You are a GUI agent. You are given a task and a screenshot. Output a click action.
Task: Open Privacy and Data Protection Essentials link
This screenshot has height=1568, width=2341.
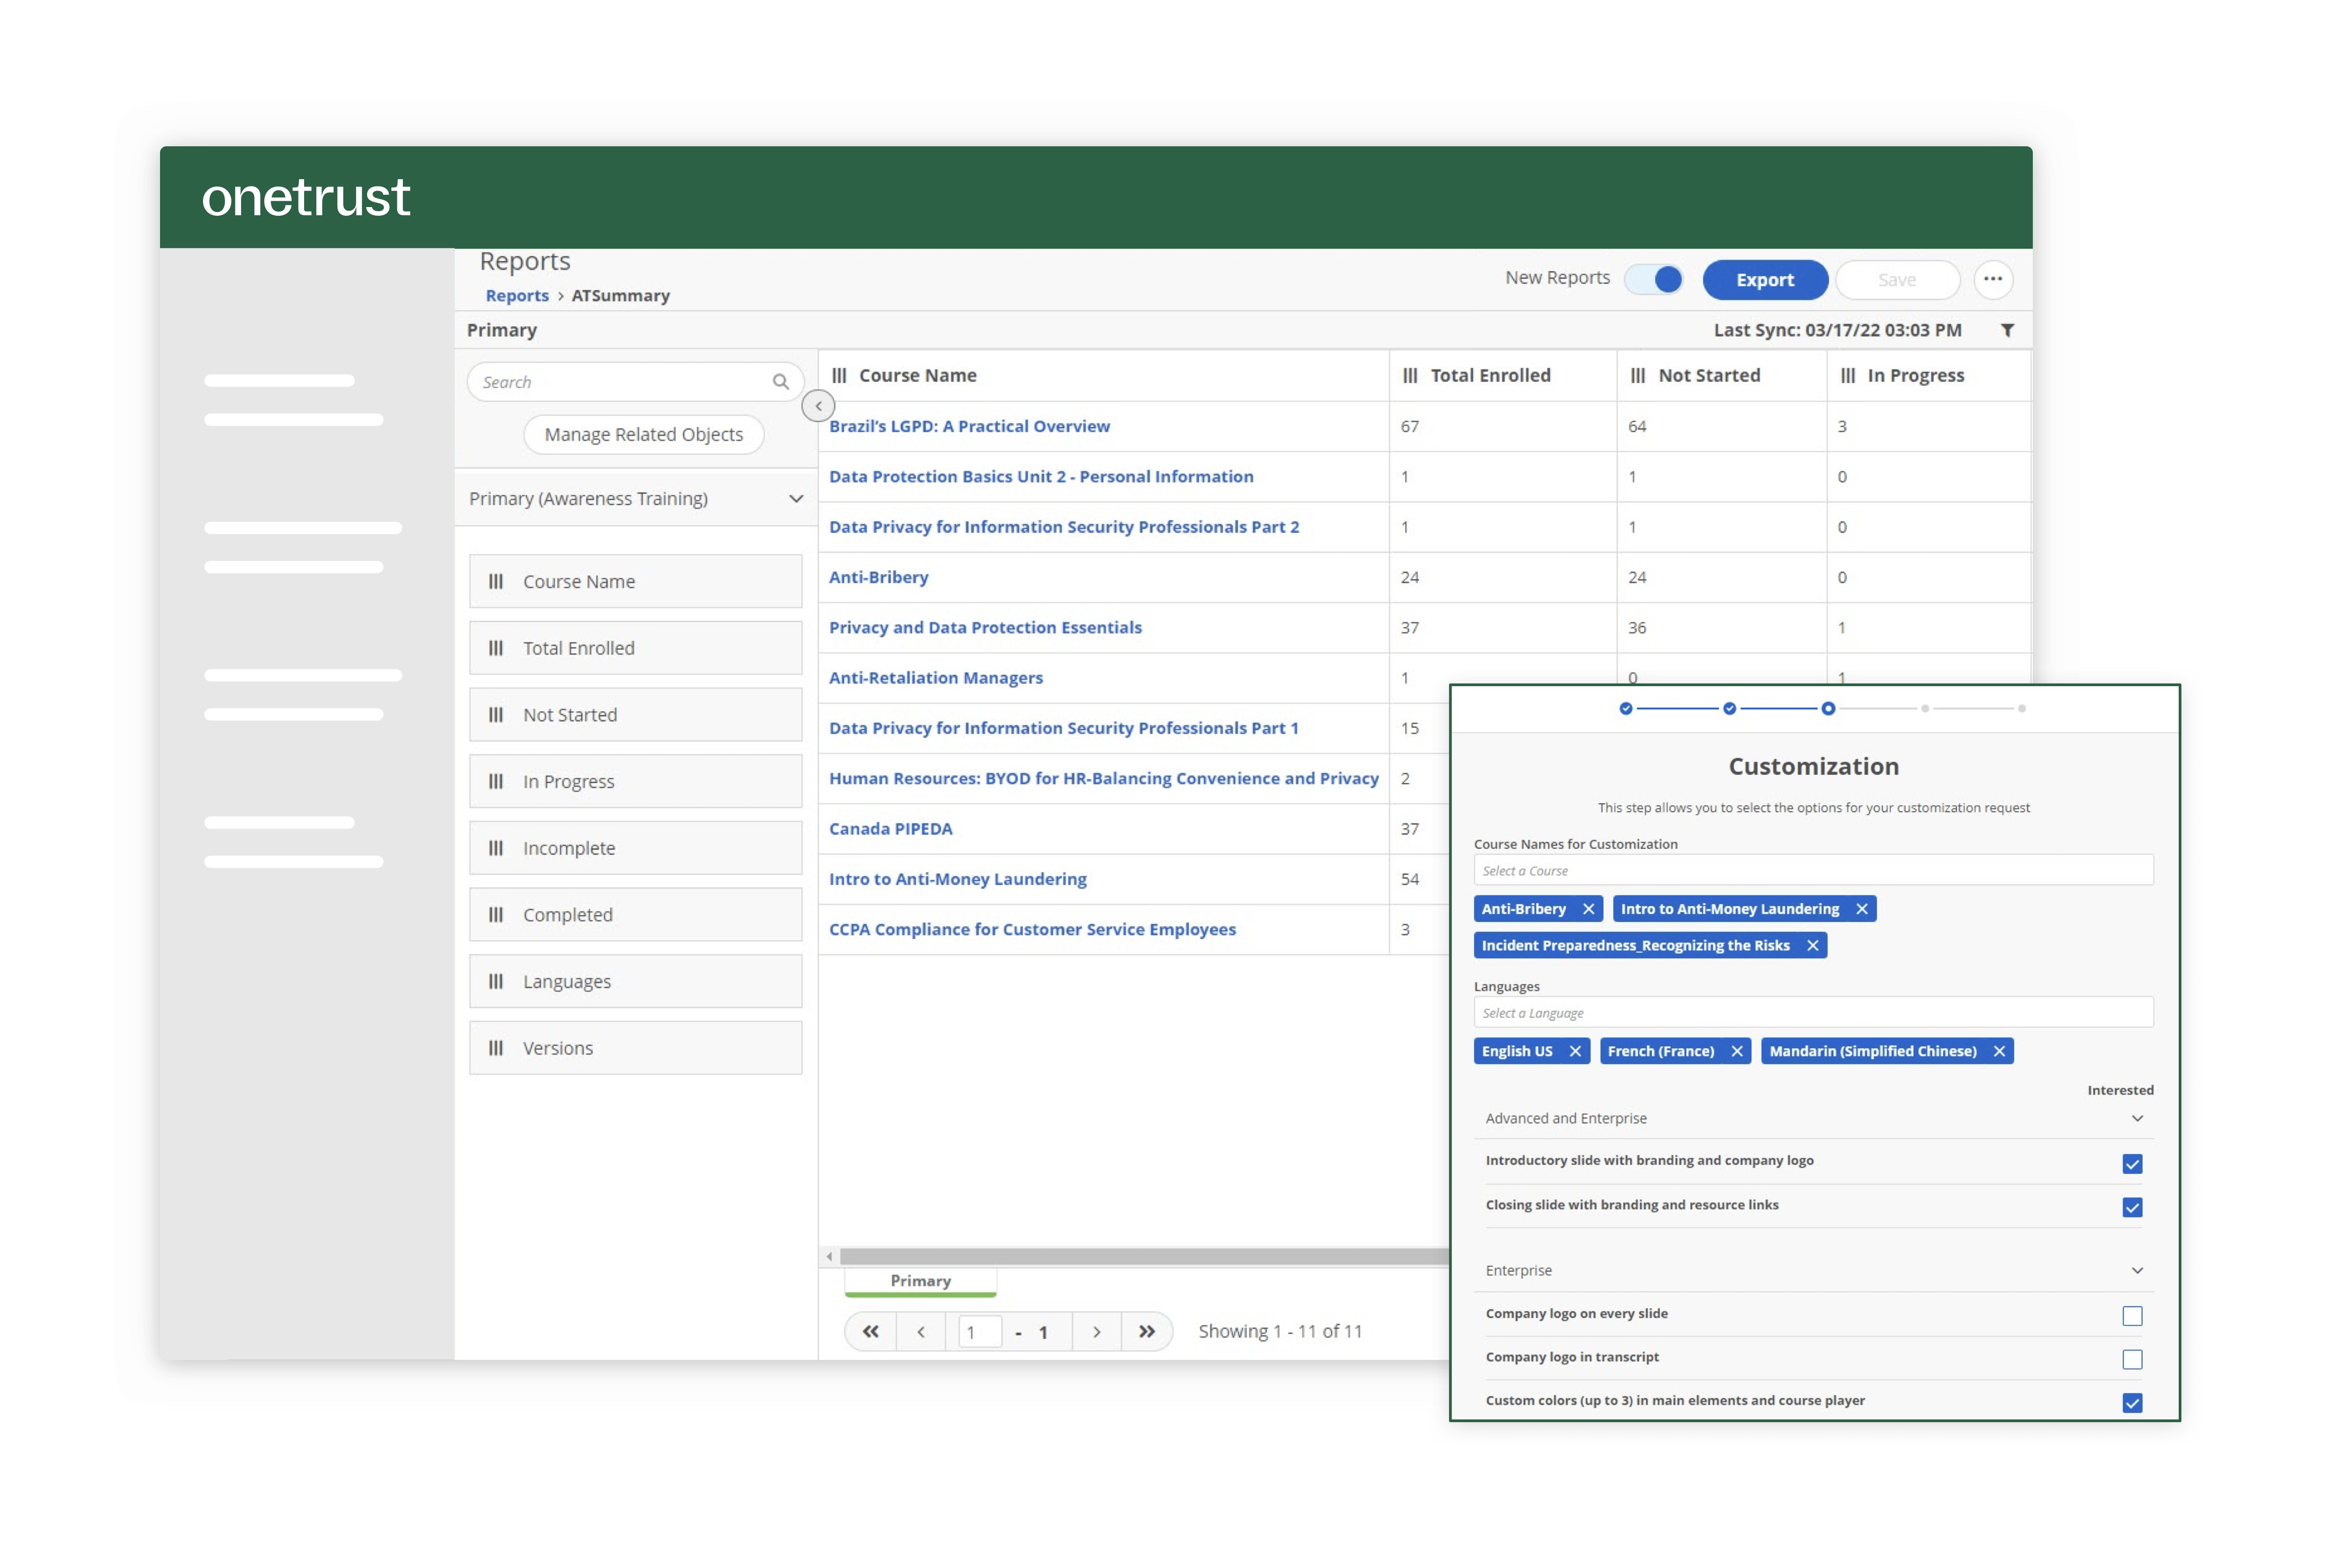[985, 628]
